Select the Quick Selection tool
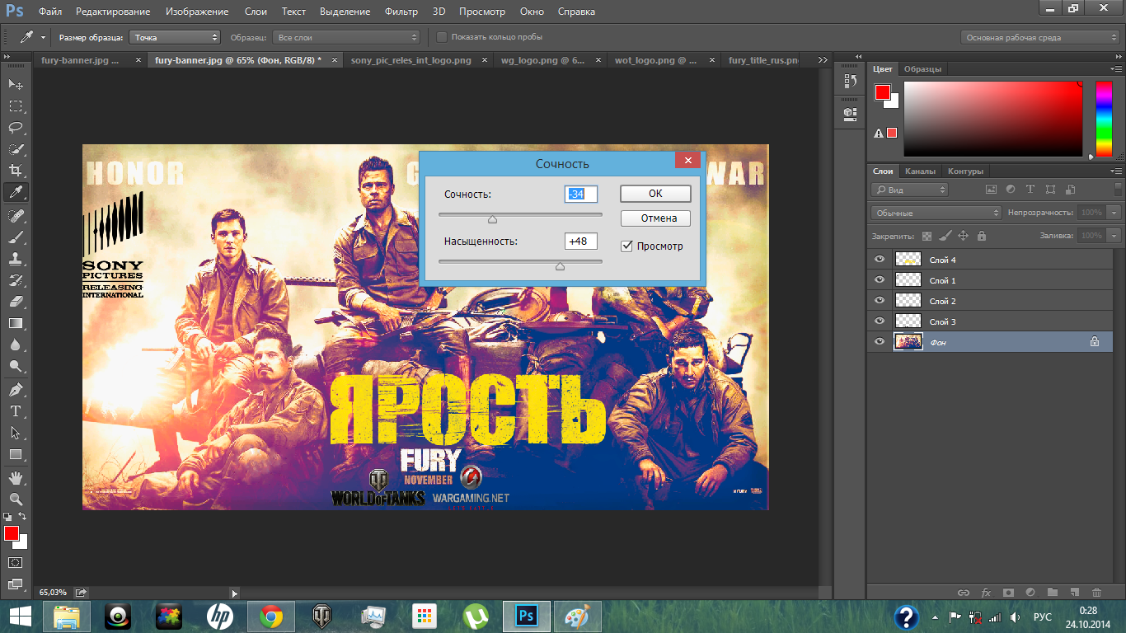Viewport: 1126px width, 633px height. (16, 149)
